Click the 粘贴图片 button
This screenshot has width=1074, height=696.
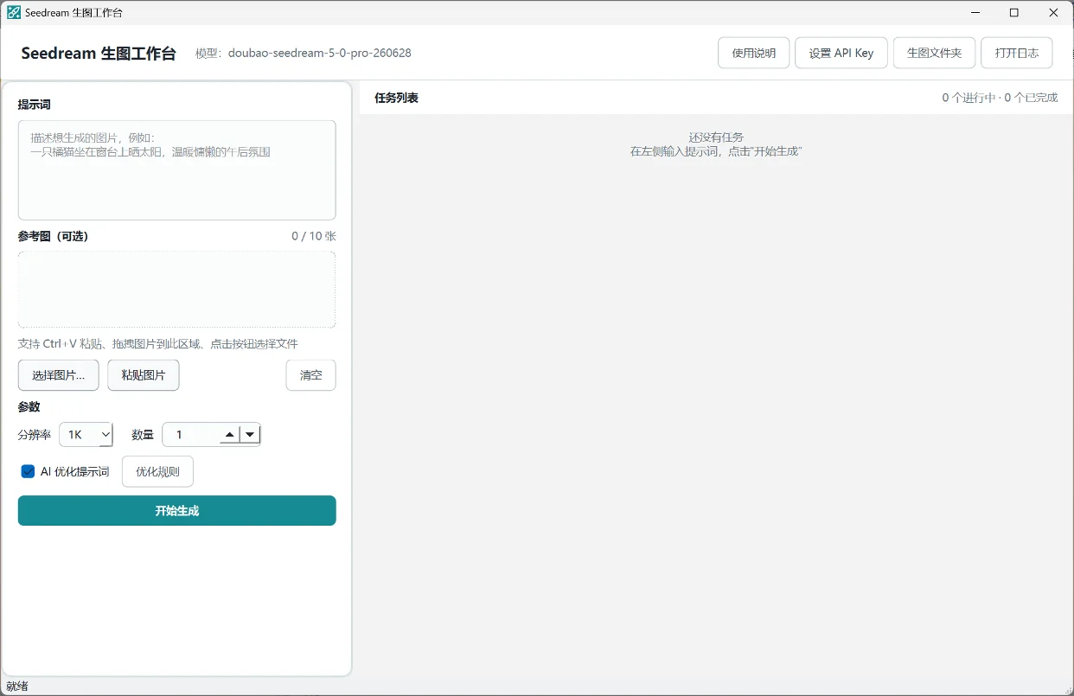[x=143, y=375]
